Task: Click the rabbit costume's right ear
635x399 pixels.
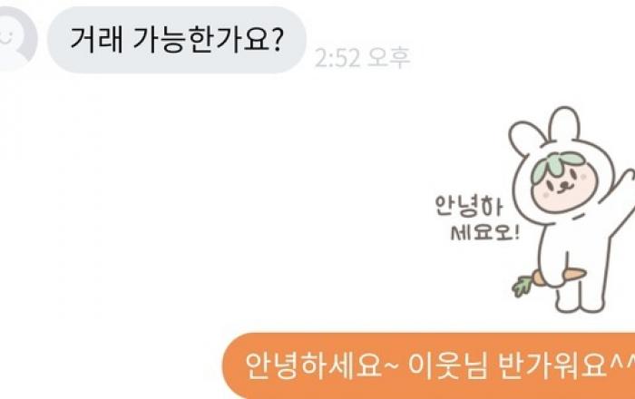Action: 565,124
